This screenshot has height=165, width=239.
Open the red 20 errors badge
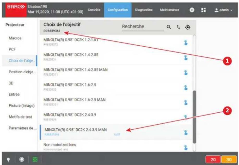(x=213, y=160)
